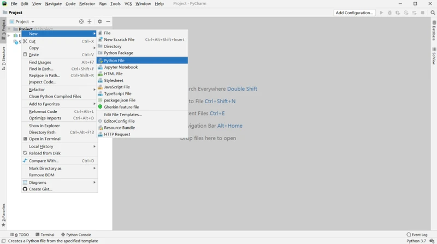Click the JavaScript File icon
This screenshot has height=244, width=437.
click(101, 87)
